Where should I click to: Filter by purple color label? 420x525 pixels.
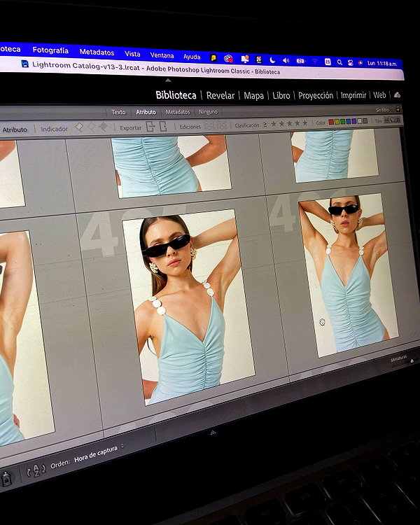354,121
